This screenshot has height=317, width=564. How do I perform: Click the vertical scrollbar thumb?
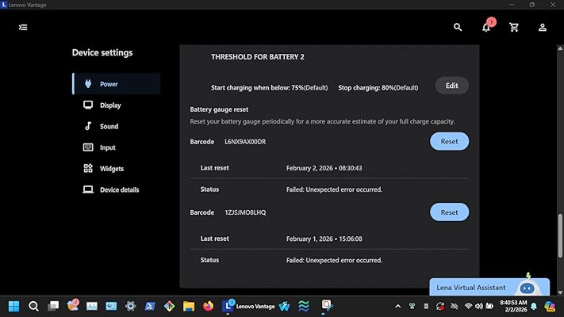560,236
